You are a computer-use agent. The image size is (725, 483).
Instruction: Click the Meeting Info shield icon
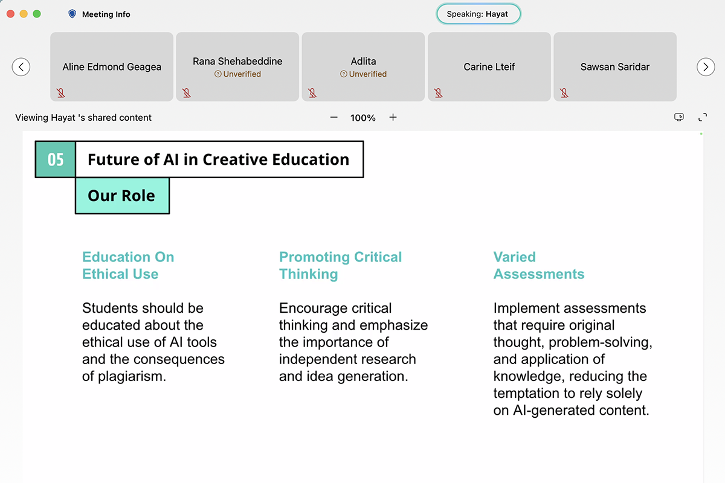(x=72, y=14)
